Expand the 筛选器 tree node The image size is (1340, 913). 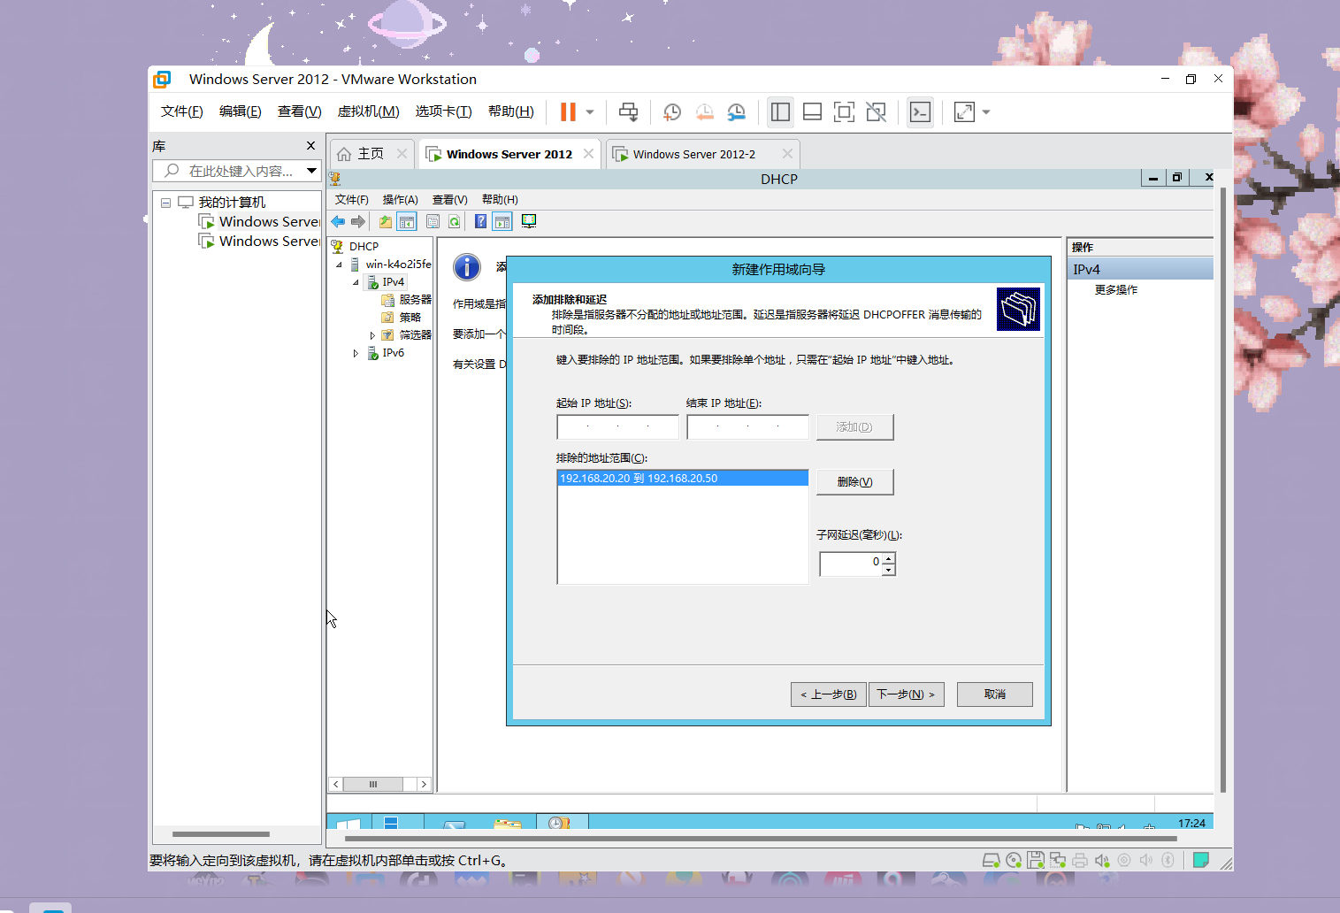(x=372, y=335)
